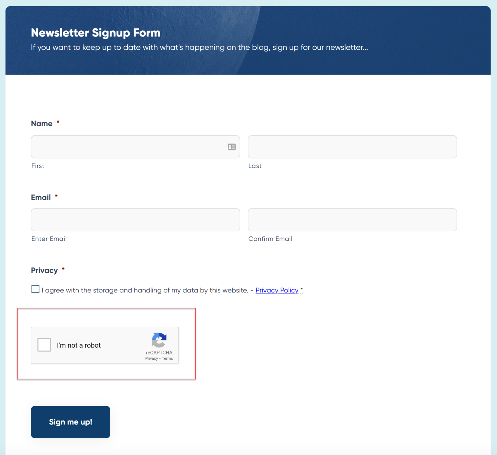The image size is (497, 455).
Task: Click the Last name input field
Action: 352,147
